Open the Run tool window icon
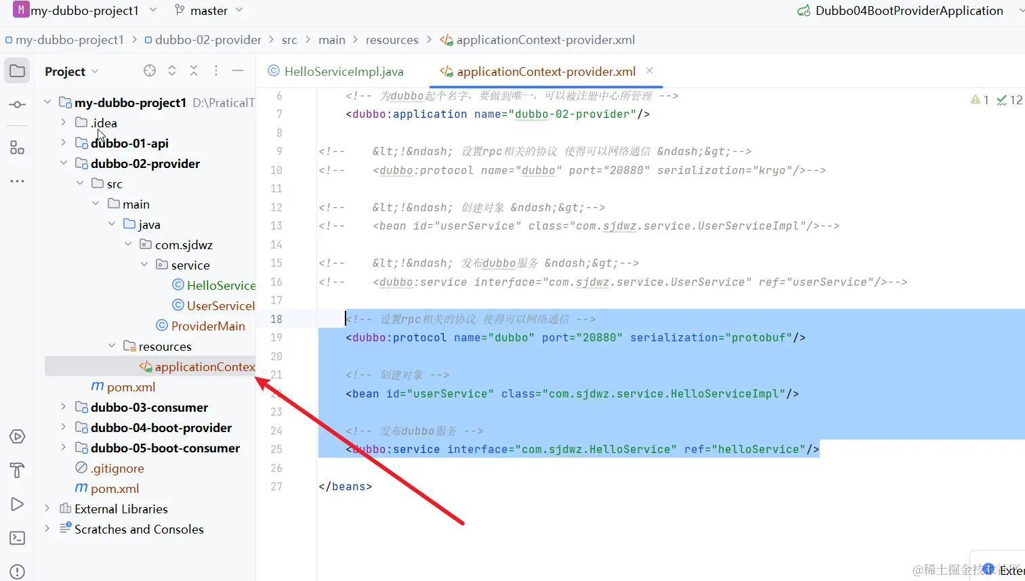 (x=17, y=504)
